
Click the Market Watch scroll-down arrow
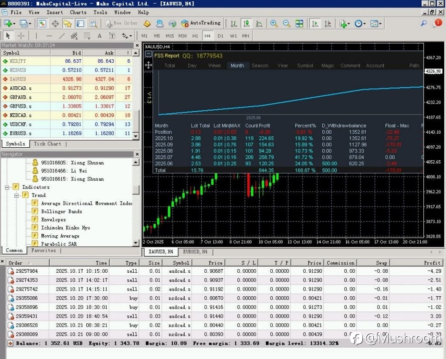136,136
